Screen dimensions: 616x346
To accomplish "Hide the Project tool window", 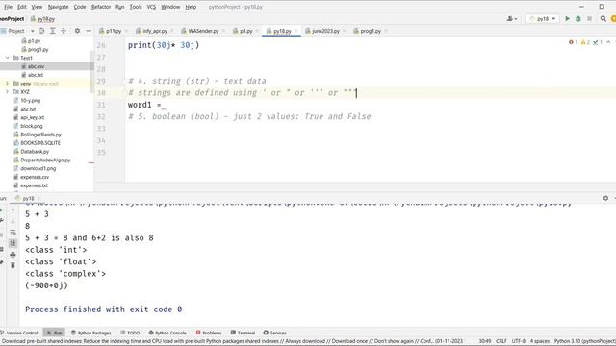I will coord(89,31).
